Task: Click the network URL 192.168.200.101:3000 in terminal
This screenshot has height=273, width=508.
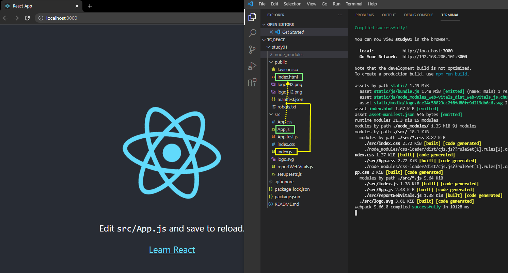Action: 434,57
